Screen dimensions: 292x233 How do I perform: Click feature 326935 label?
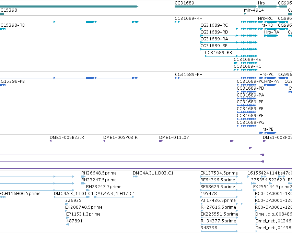(x=73, y=200)
